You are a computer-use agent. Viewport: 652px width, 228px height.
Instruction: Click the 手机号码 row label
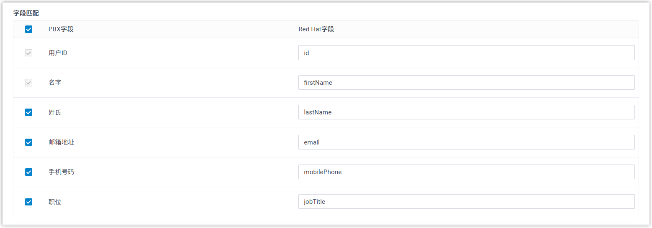(x=61, y=172)
